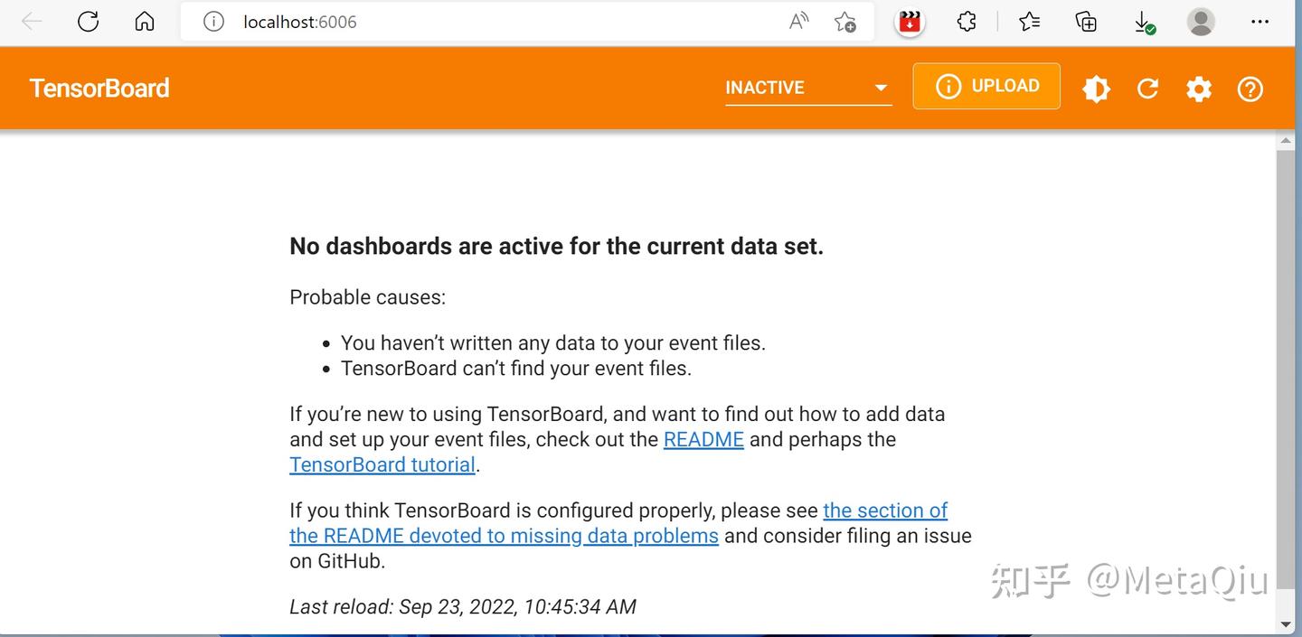Click the site information icon
This screenshot has width=1302, height=637.
[x=213, y=22]
